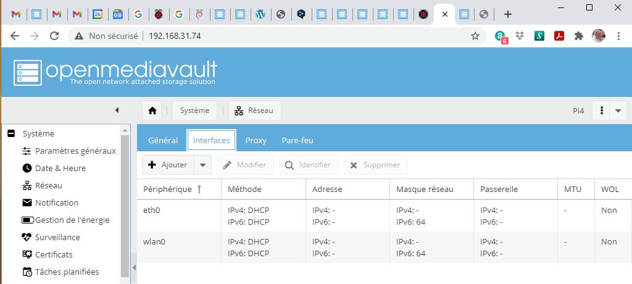Screen dimensions: 632x284
Task: Click the Modifier button
Action: tap(246, 165)
